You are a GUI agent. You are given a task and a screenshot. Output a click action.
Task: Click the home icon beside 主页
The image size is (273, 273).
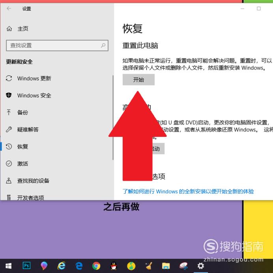[x=9, y=28]
